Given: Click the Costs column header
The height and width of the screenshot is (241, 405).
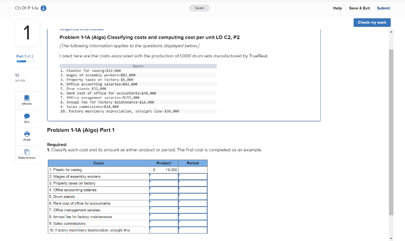Looking at the screenshot, I should click(x=98, y=163).
